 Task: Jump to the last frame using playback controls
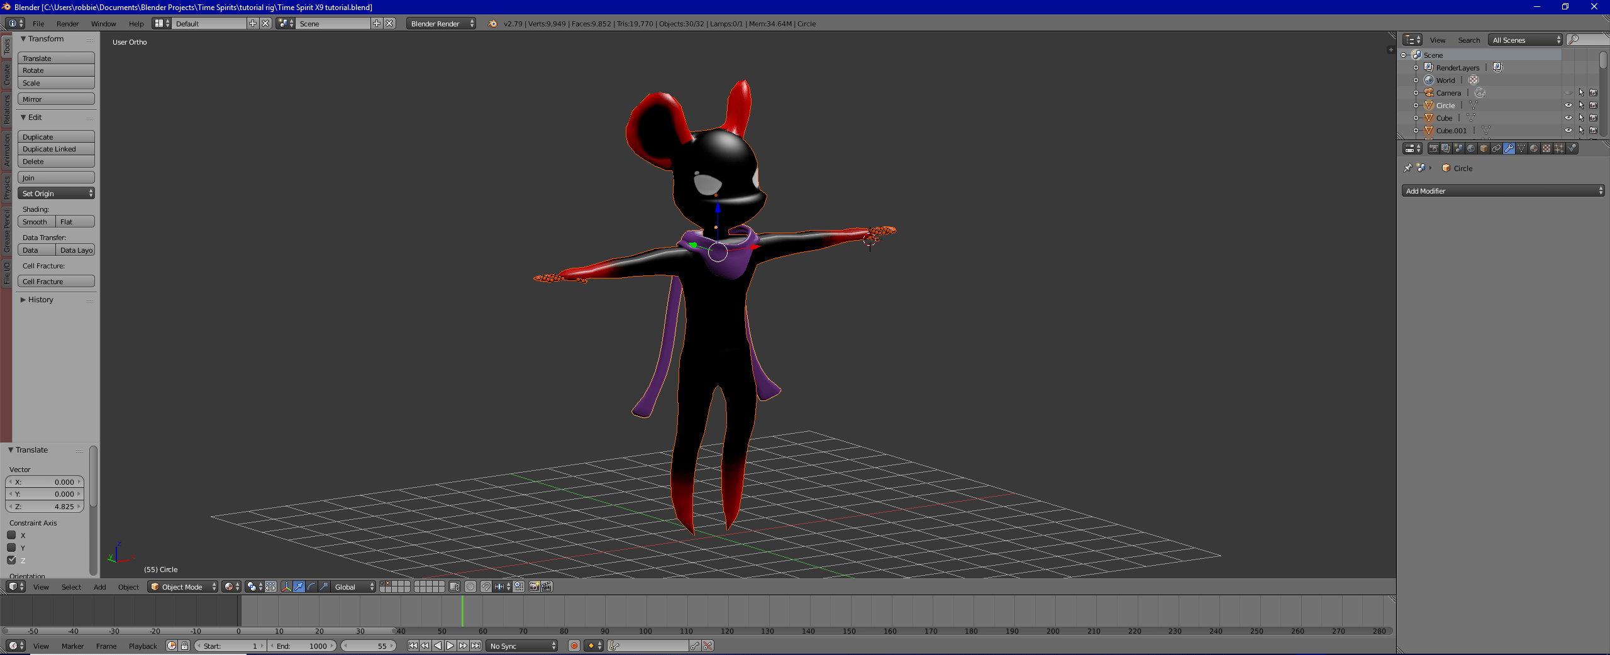(477, 646)
